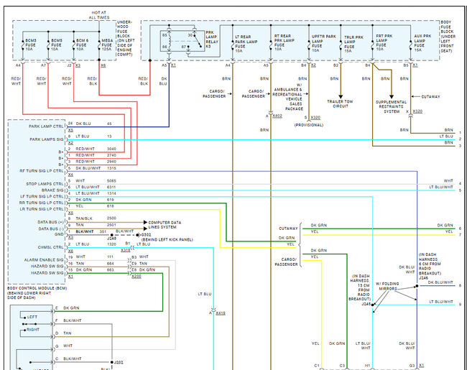467x370 pixels.
Task: Click the RR TURN SIG LP CTRL label
Action: (42, 203)
